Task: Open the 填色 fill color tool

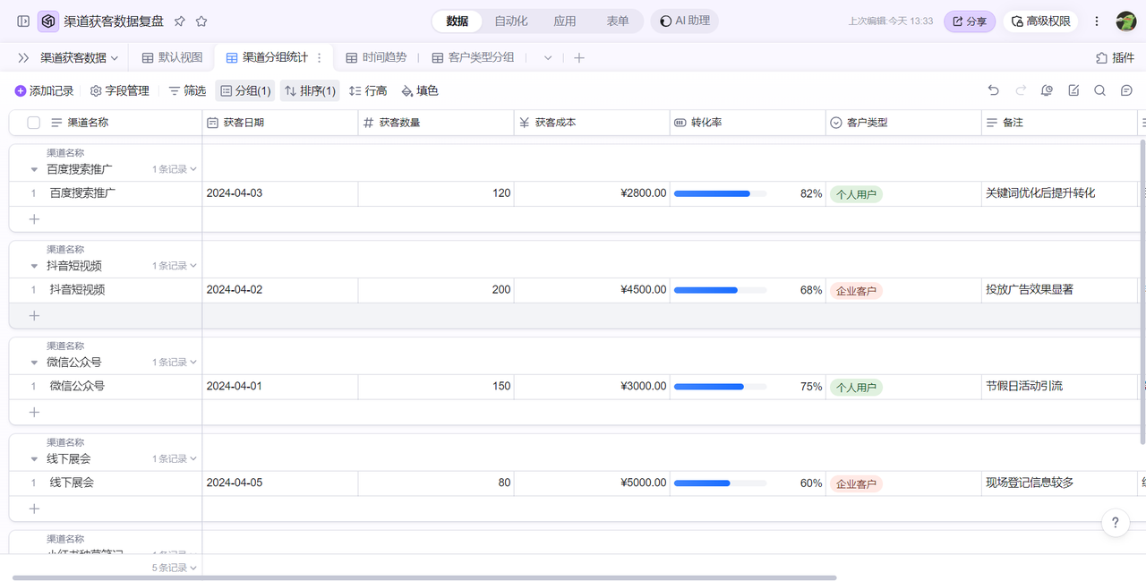Action: 420,90
